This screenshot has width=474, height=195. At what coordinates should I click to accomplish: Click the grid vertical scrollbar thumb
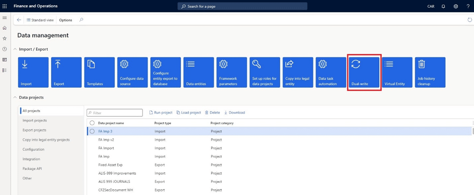click(x=473, y=131)
